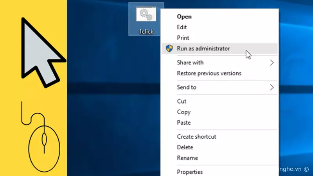Image resolution: width=313 pixels, height=176 pixels.
Task: Select Restore previous versions
Action: click(x=209, y=73)
